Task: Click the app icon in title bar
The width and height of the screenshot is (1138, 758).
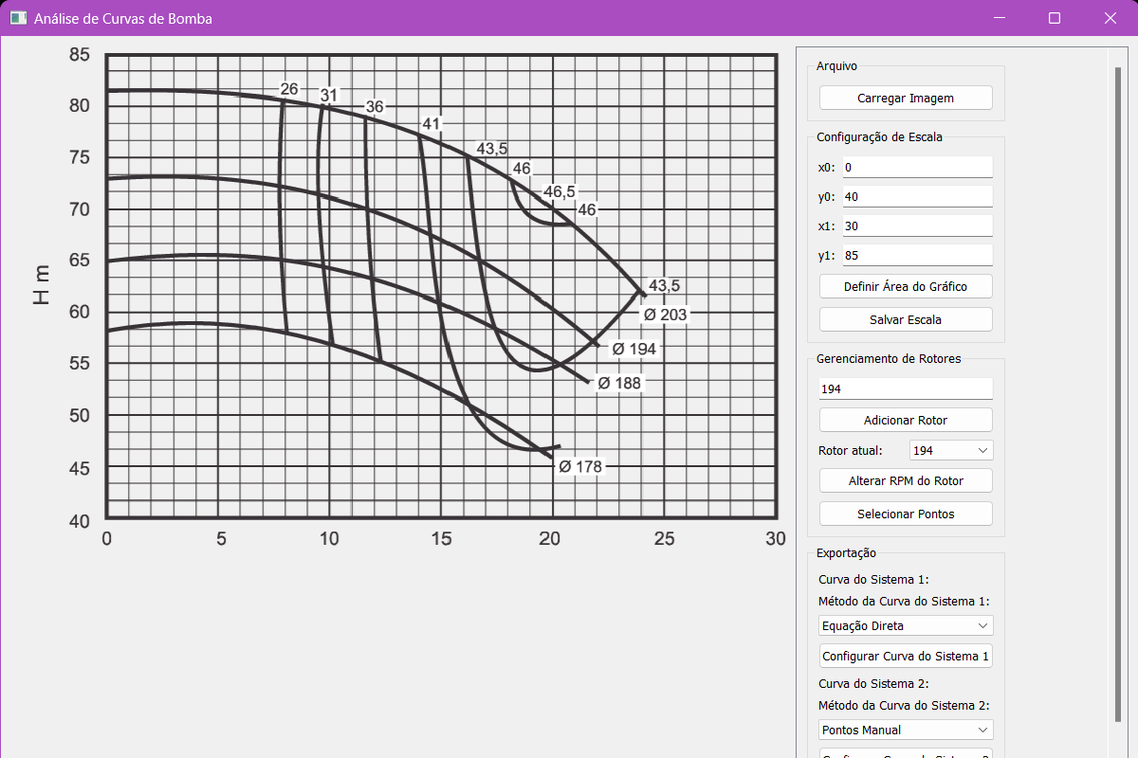Action: 18,18
